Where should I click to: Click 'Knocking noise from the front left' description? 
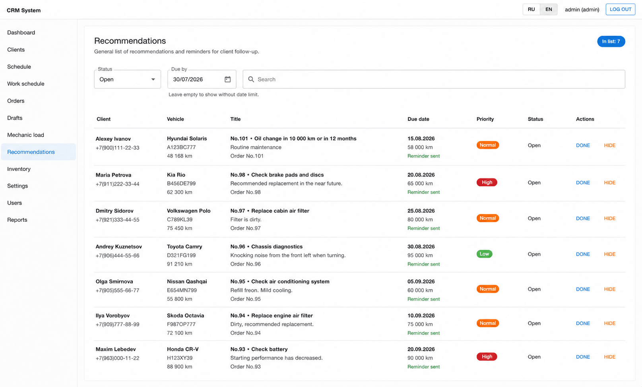click(x=288, y=255)
